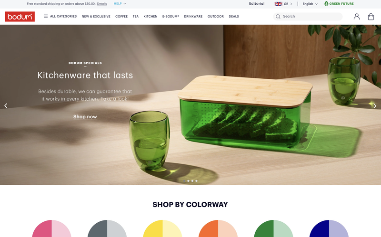Expand the GB region chevron
Screen dimensions: 381x237
click(291, 4)
